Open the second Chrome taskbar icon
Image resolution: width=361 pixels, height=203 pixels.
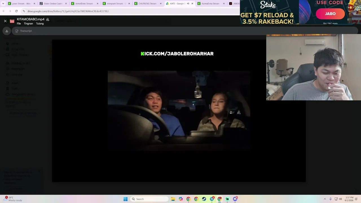click(196, 199)
